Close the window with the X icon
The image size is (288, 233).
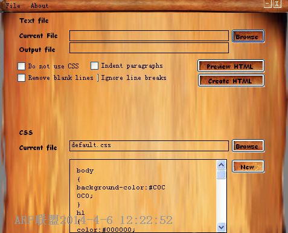[x=277, y=4]
